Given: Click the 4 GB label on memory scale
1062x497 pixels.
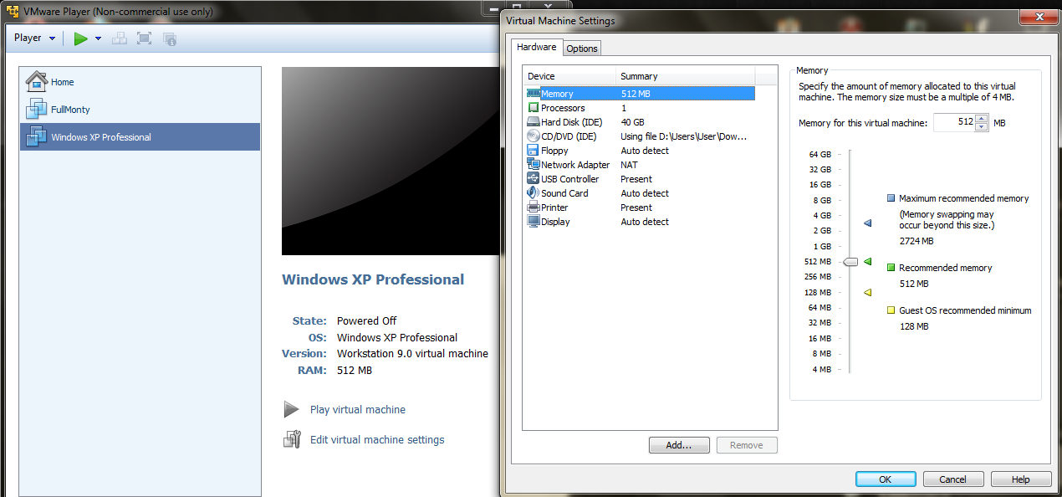Looking at the screenshot, I should click(x=822, y=215).
